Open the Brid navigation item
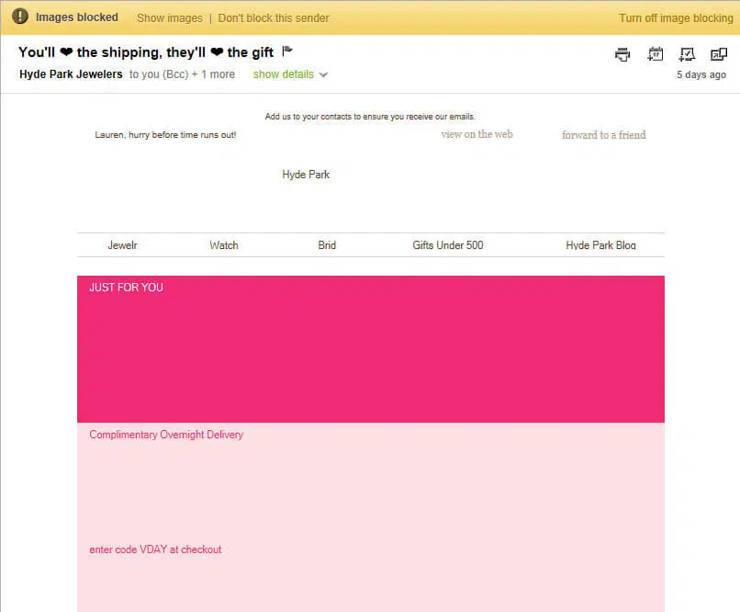The image size is (740, 612). [327, 245]
